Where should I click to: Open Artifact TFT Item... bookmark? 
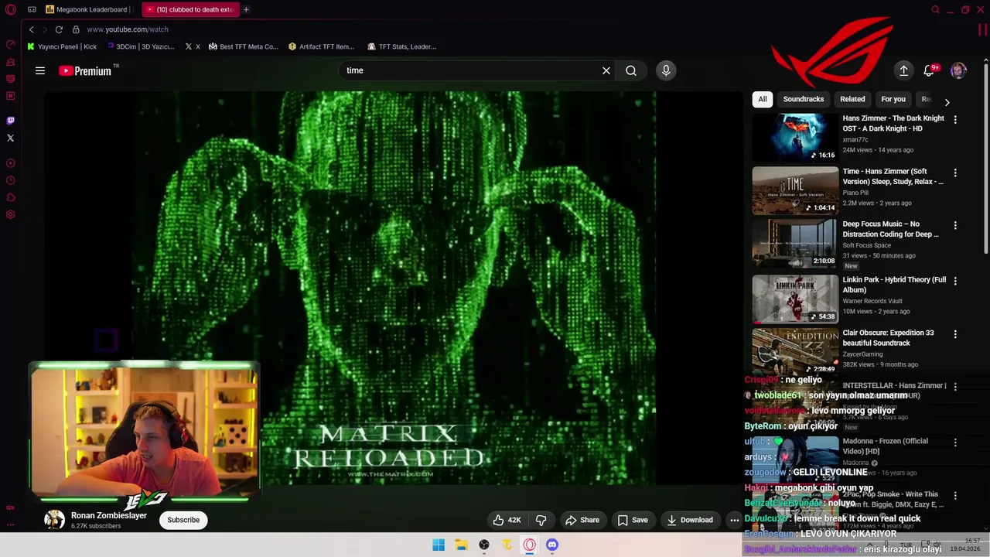tap(321, 46)
